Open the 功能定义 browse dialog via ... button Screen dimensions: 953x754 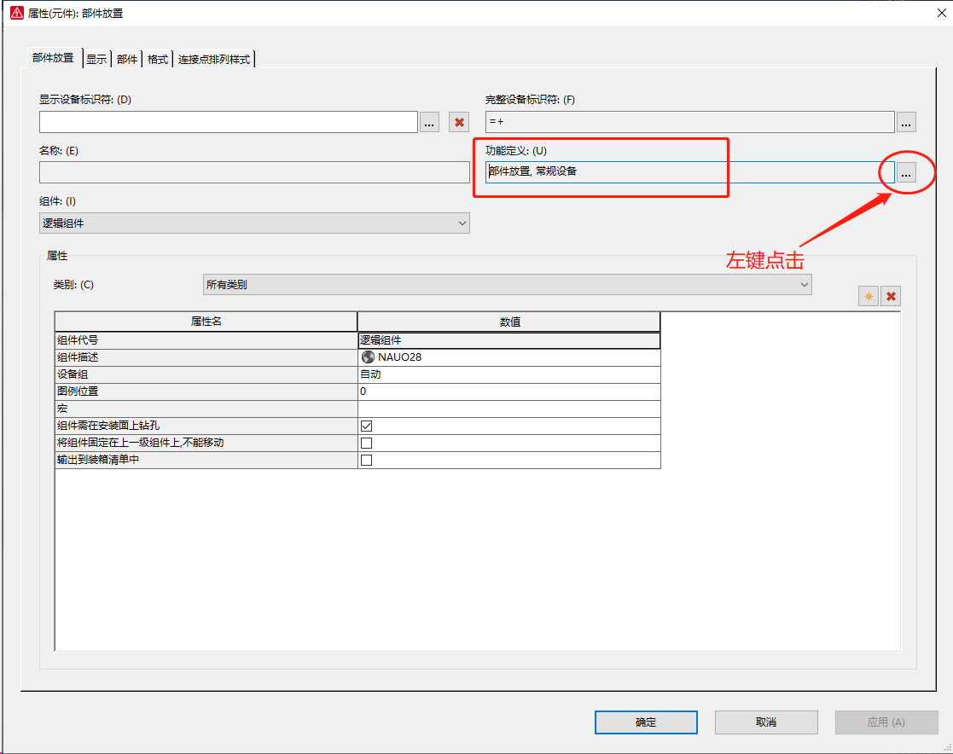tap(905, 171)
